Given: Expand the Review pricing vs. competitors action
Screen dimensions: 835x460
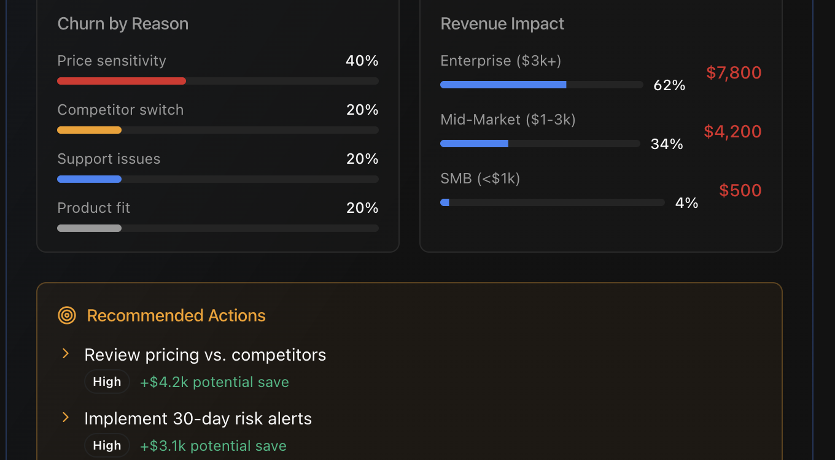Looking at the screenshot, I should pyautogui.click(x=205, y=355).
